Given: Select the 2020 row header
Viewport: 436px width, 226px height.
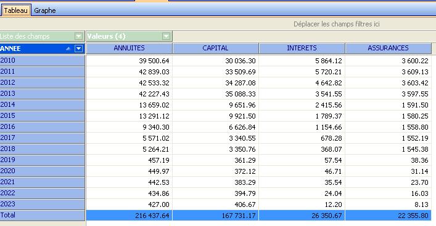Looking at the screenshot, I should (43, 171).
